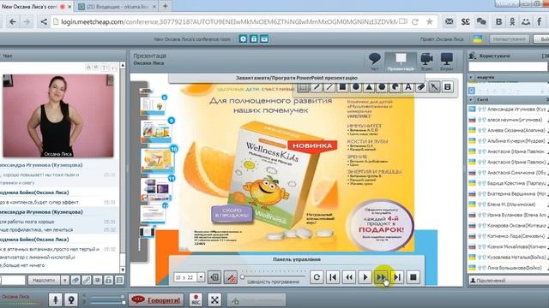Click the Говорити! talk button

coord(156,299)
